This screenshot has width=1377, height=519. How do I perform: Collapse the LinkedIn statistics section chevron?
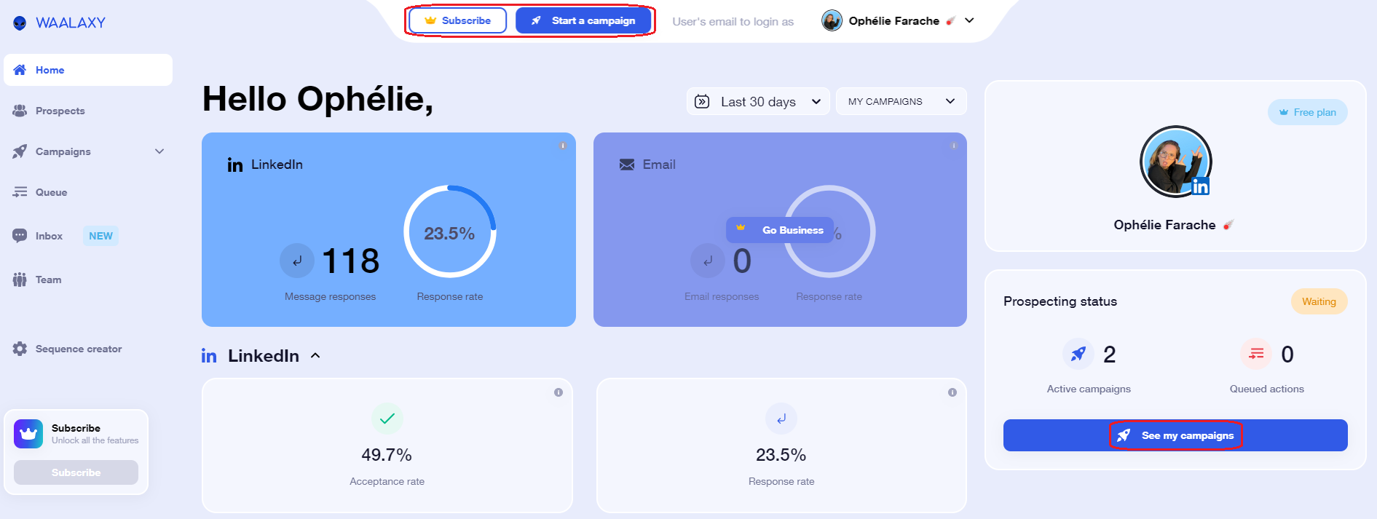pos(315,356)
